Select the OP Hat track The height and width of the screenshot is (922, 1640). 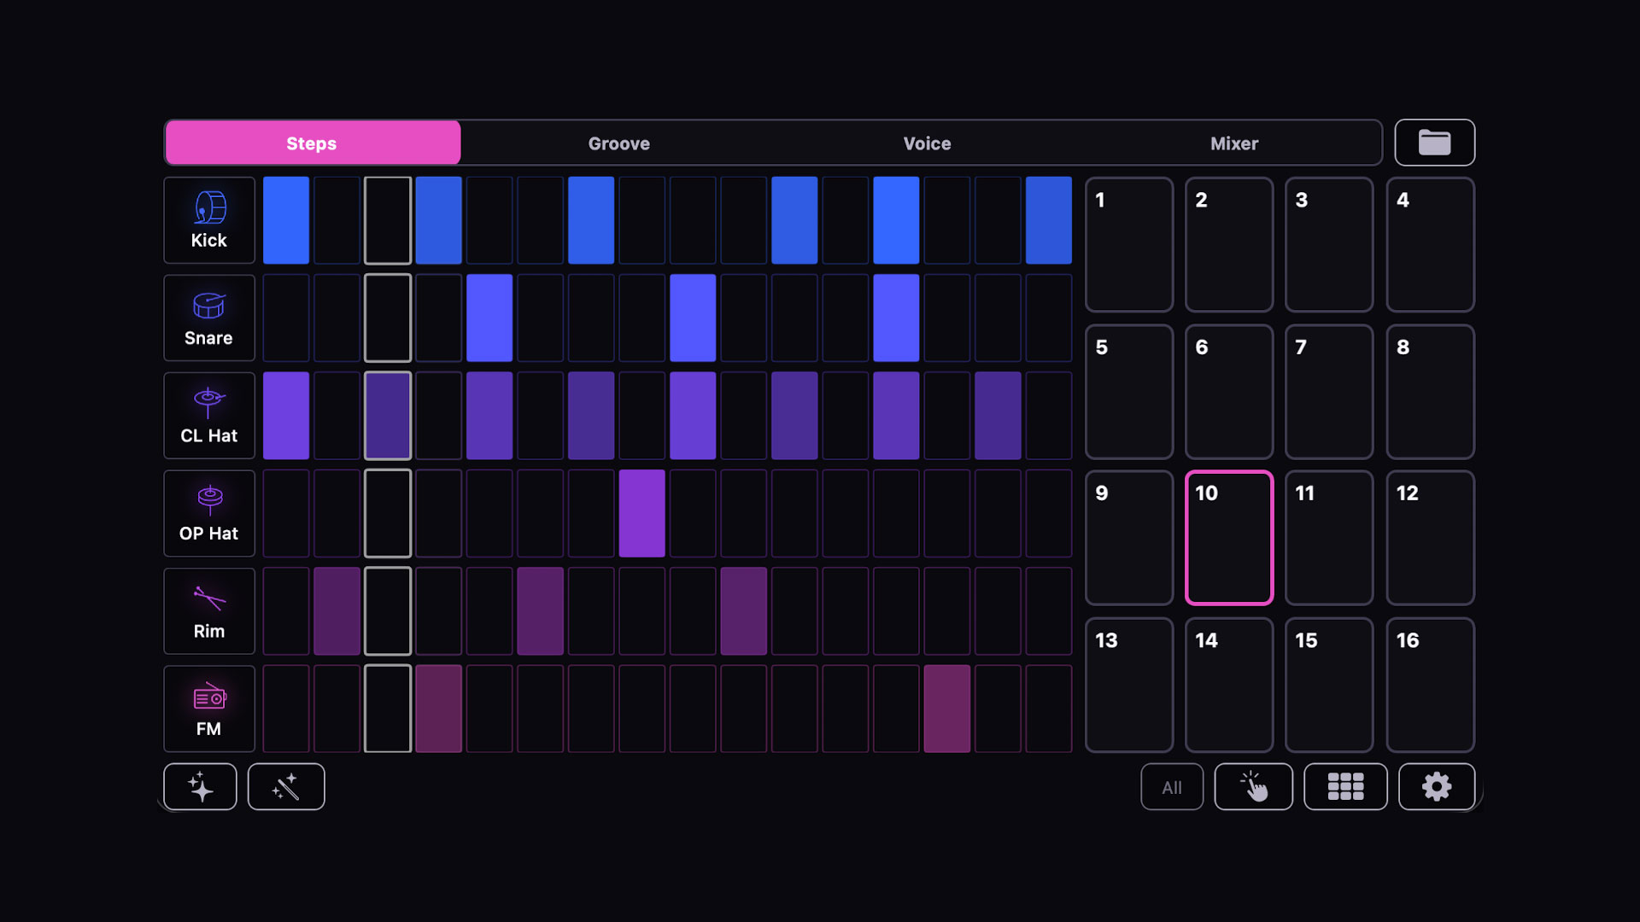click(x=209, y=513)
